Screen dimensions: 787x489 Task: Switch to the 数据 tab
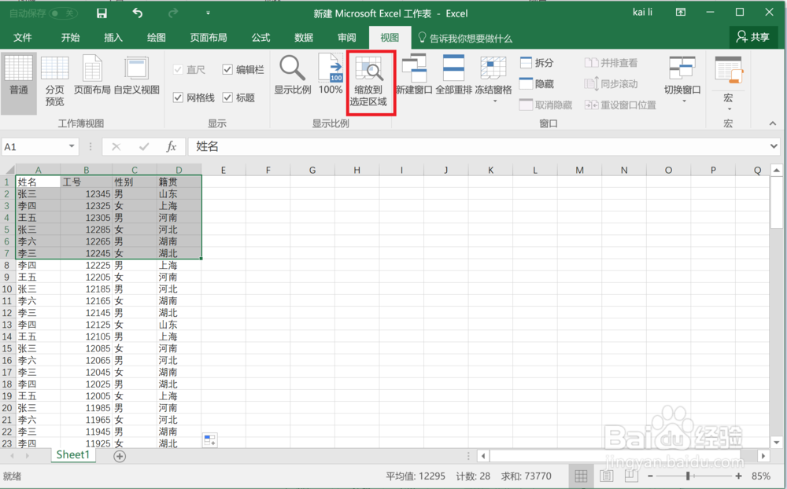(x=304, y=38)
